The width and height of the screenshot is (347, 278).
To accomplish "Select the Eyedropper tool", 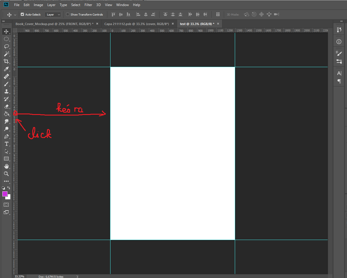I will click(x=6, y=69).
